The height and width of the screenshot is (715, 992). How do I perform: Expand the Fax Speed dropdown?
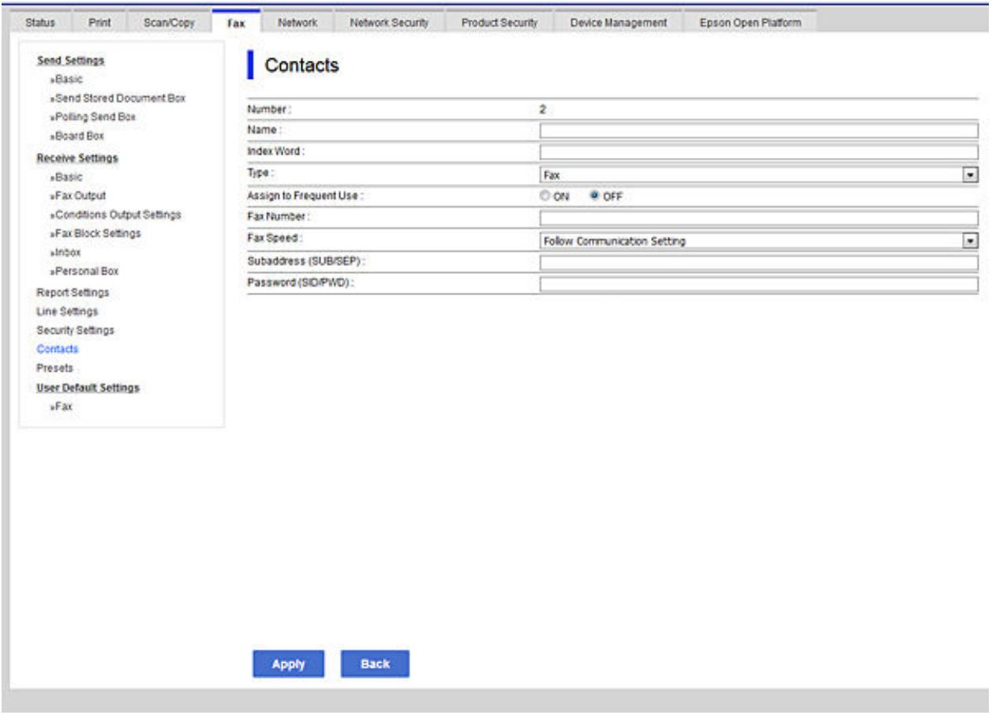759,241
